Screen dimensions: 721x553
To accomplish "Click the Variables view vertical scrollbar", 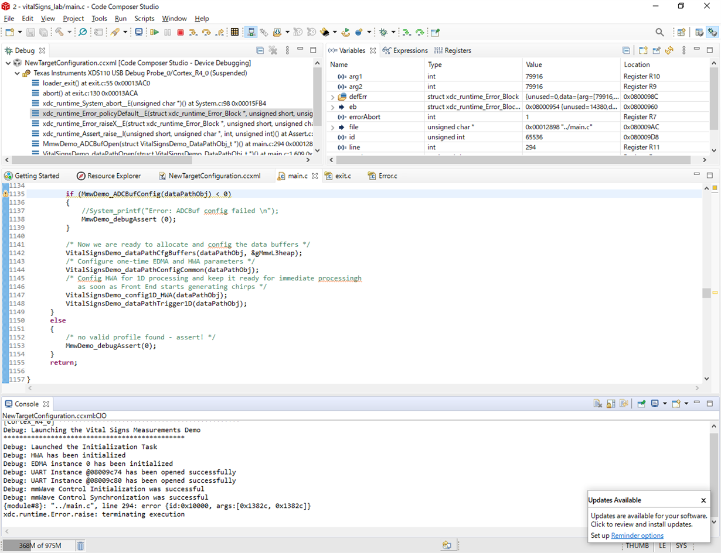I will click(x=715, y=105).
